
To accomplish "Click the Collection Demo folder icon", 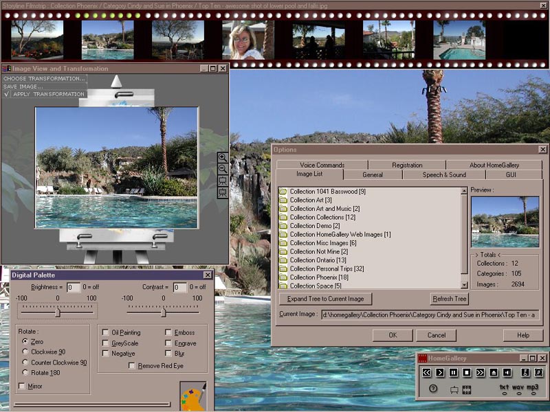I will tap(283, 226).
